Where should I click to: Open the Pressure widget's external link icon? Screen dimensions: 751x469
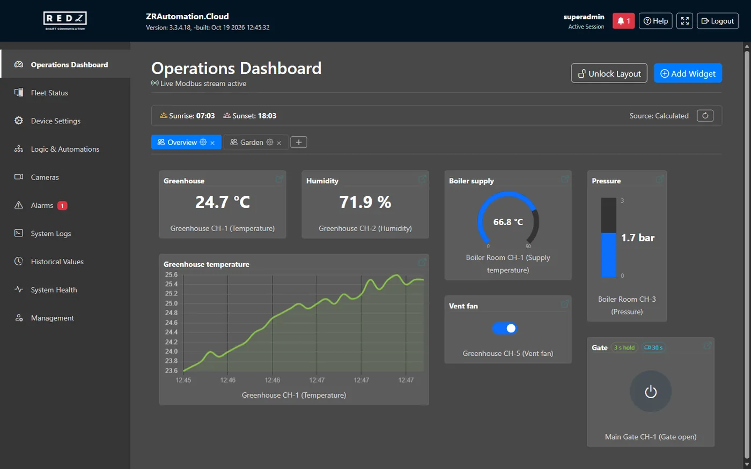[x=660, y=179]
